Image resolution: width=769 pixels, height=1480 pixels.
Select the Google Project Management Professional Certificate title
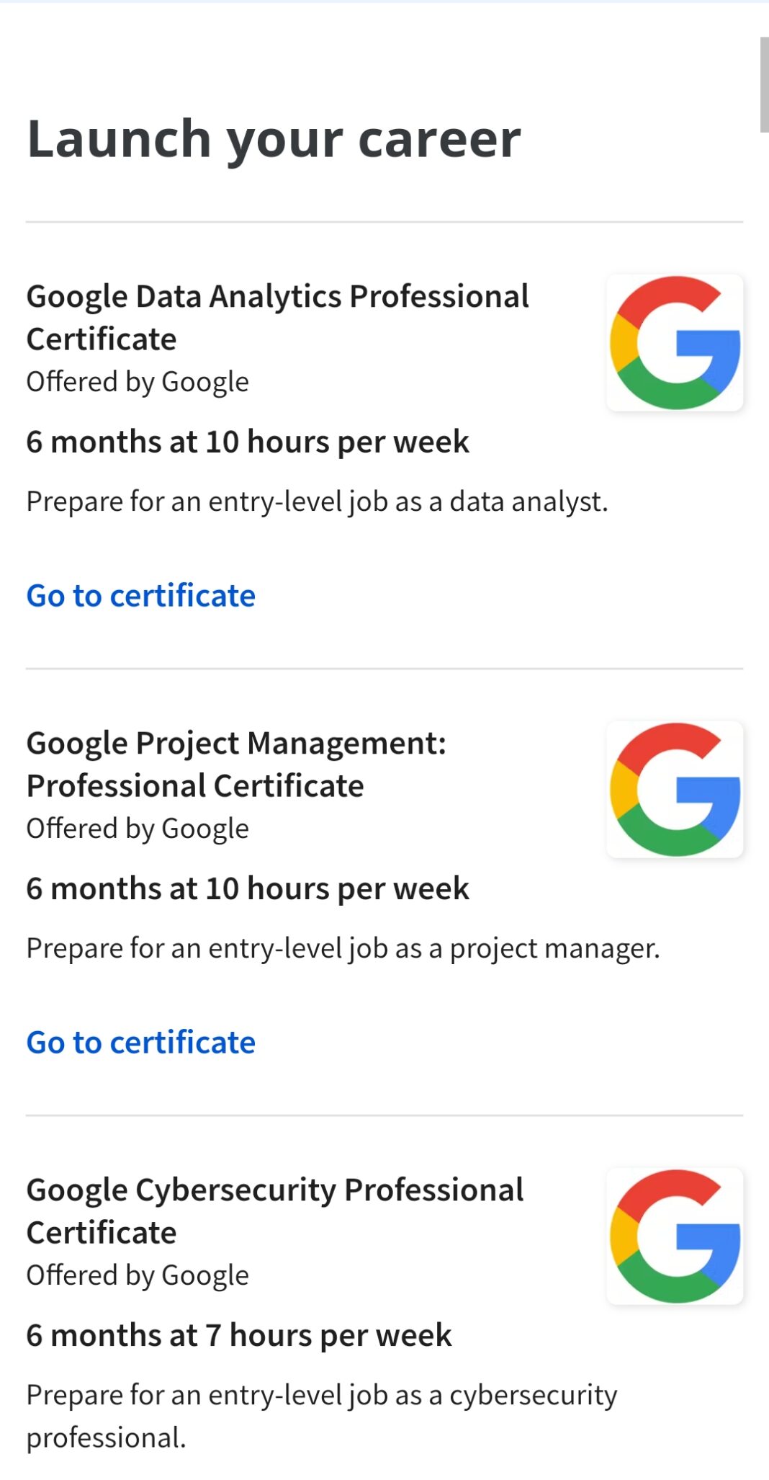(x=236, y=764)
